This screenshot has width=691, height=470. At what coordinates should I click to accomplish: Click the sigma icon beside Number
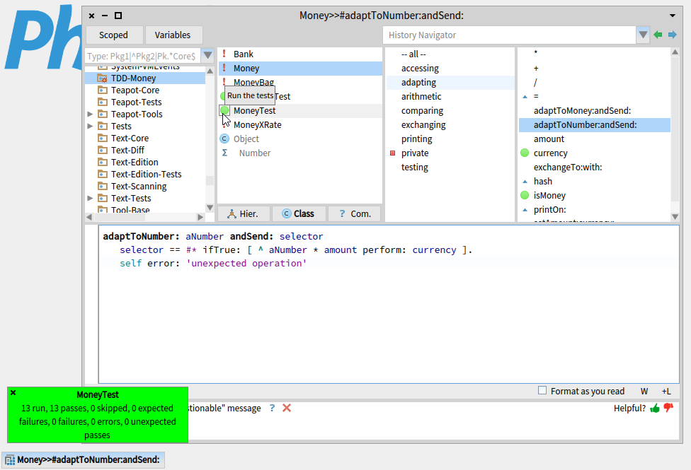pyautogui.click(x=224, y=153)
